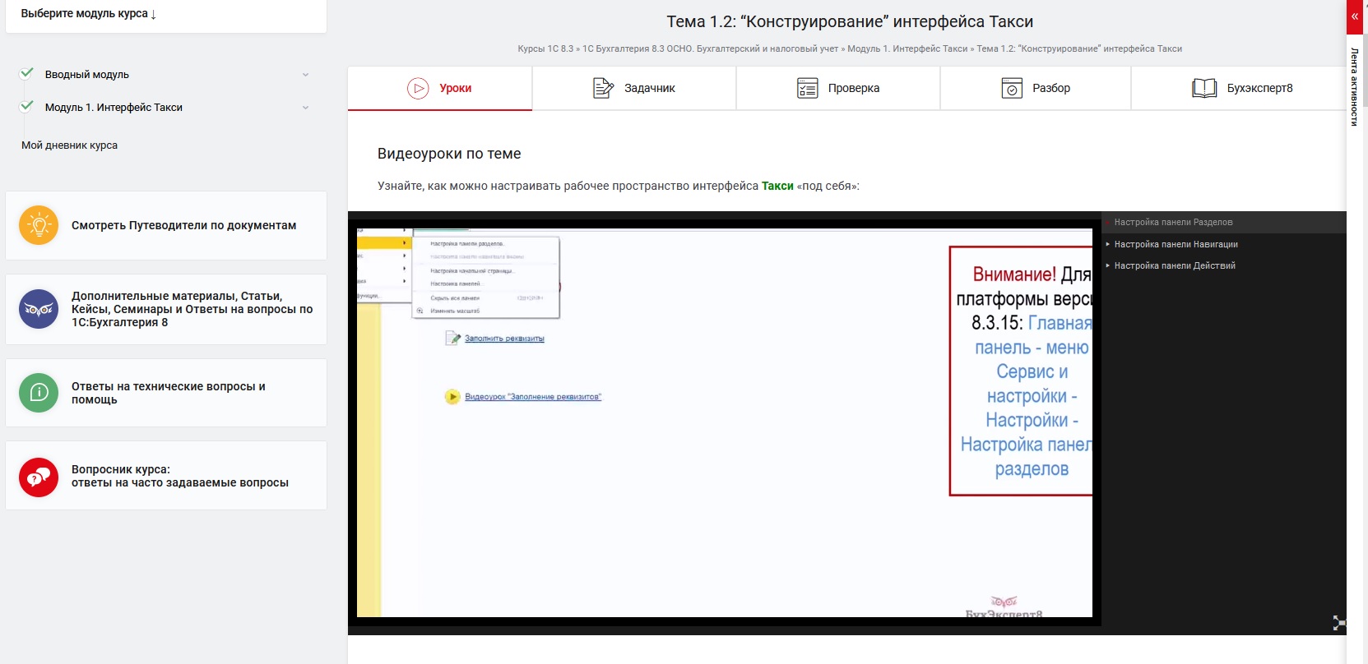Switch to the Задачник tab
Screen dimensions: 1368x664
click(x=634, y=88)
